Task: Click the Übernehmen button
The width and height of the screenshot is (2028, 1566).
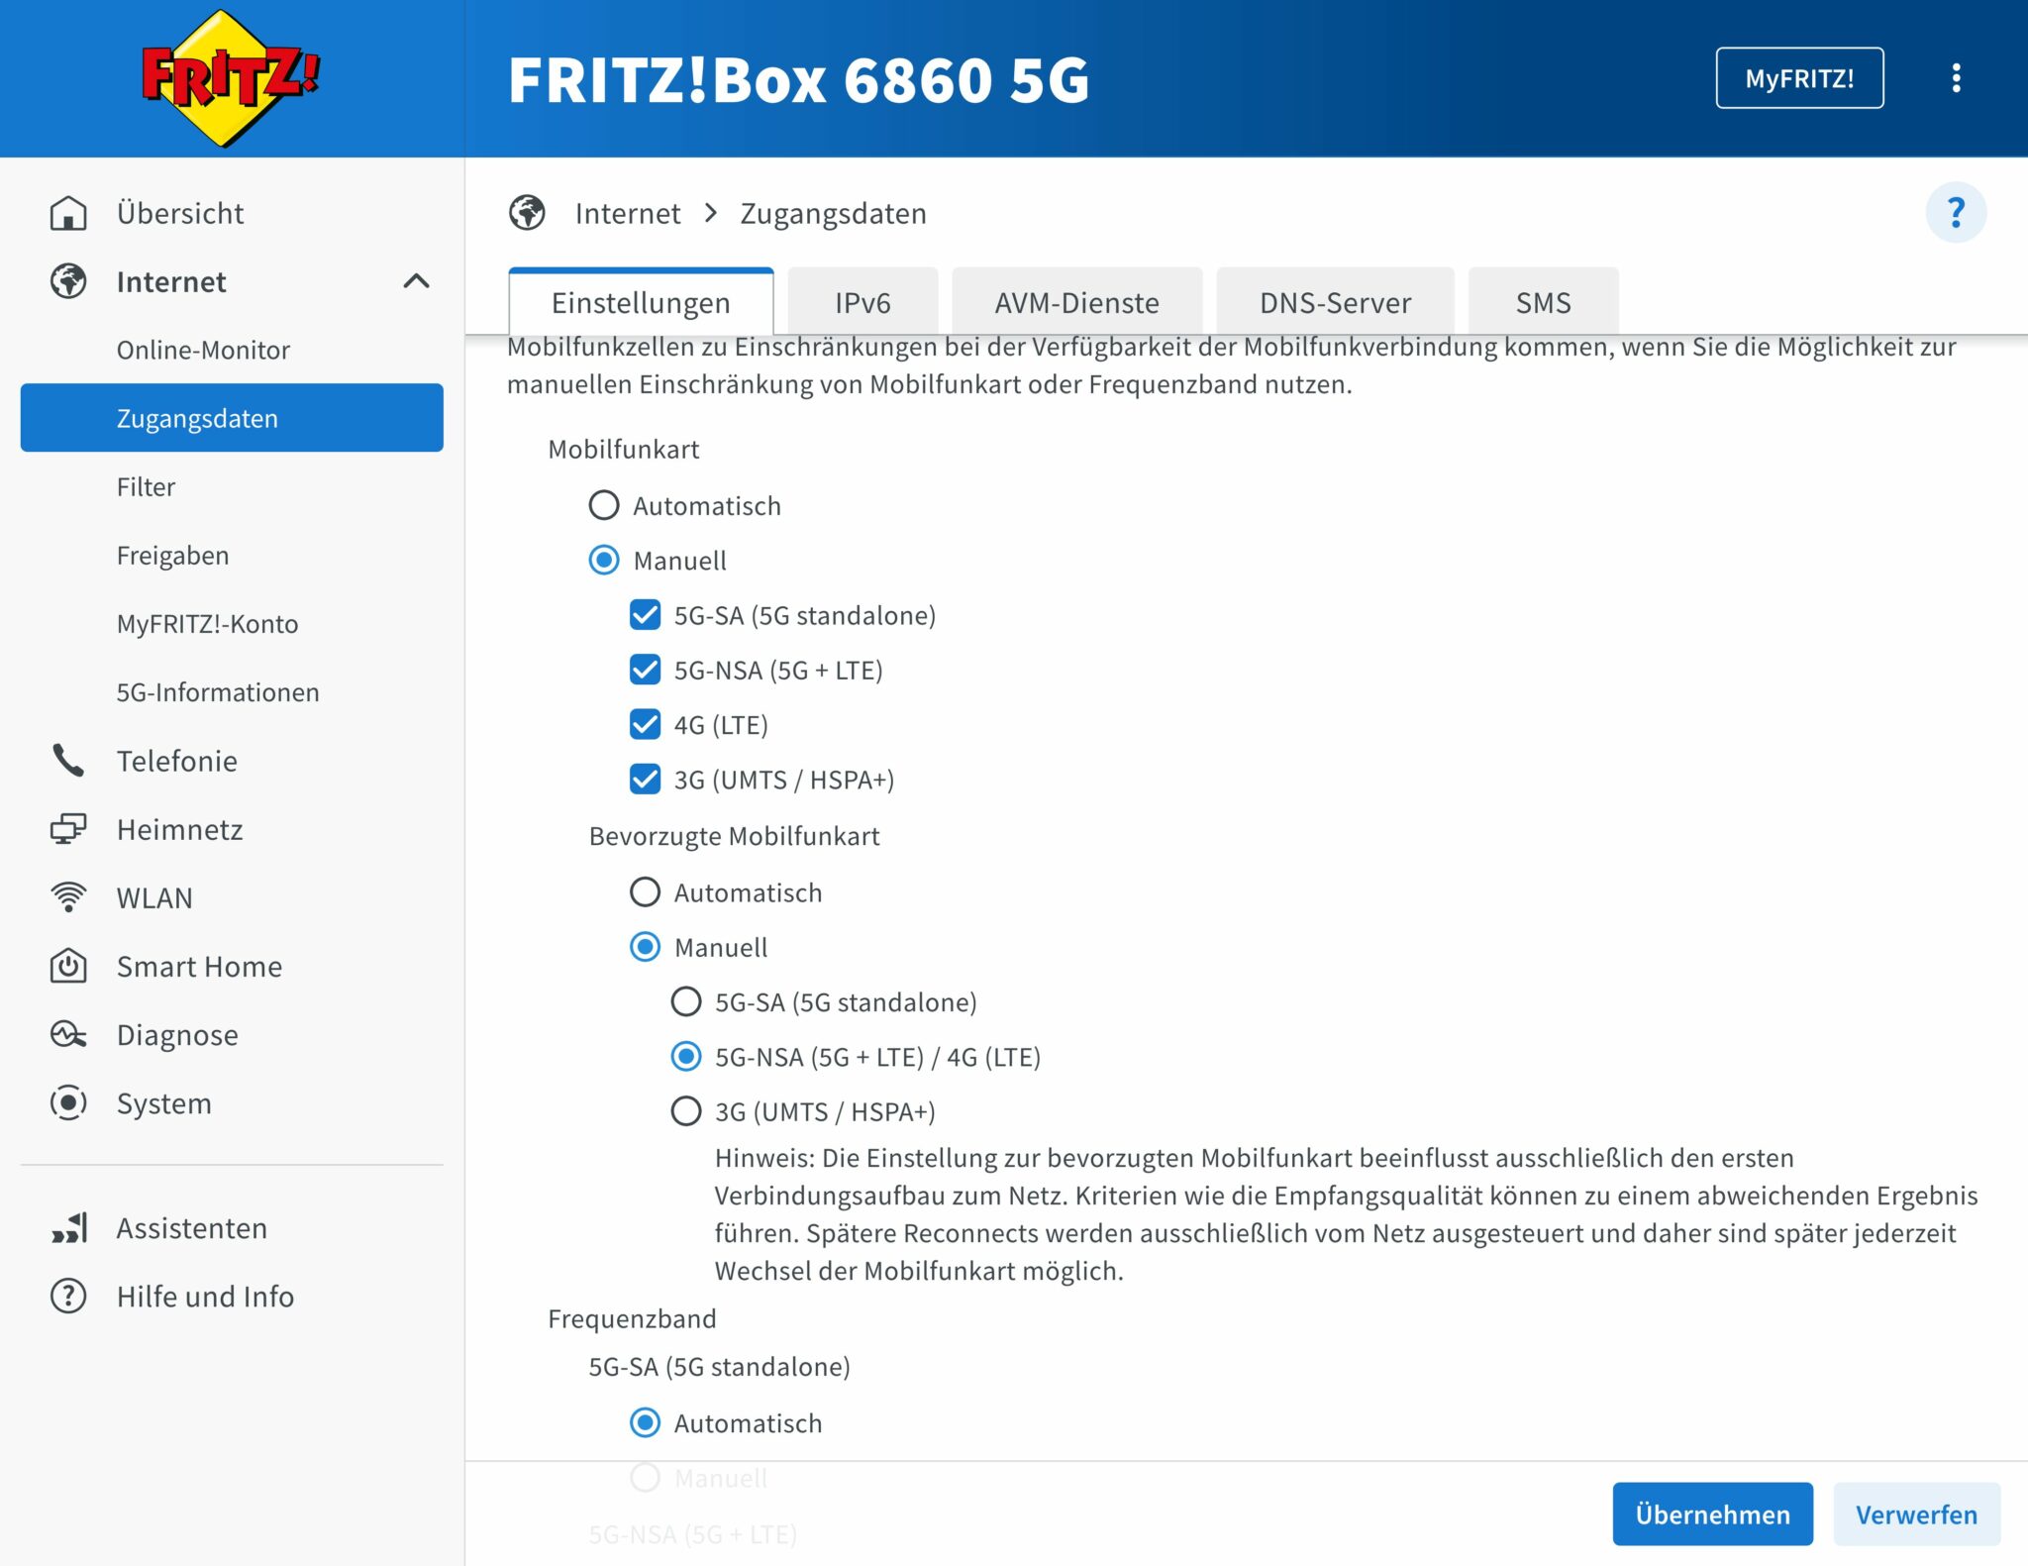Action: click(x=1713, y=1514)
